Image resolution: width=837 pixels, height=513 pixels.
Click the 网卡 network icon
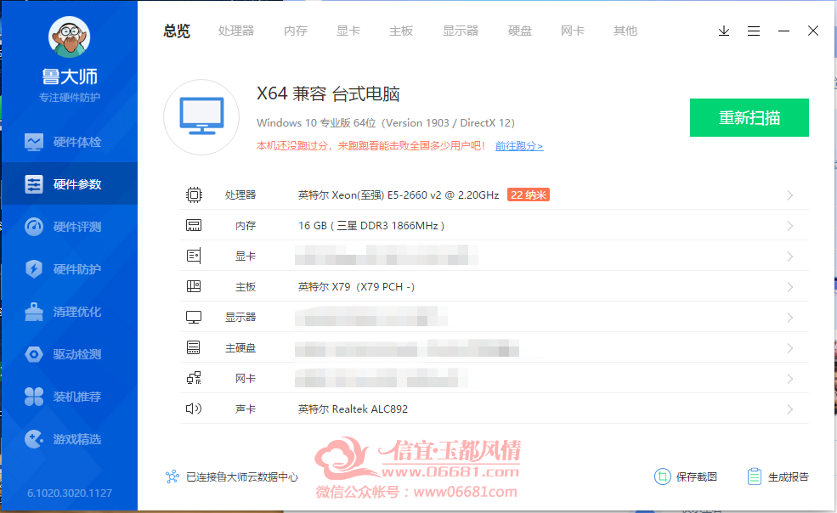click(x=194, y=378)
